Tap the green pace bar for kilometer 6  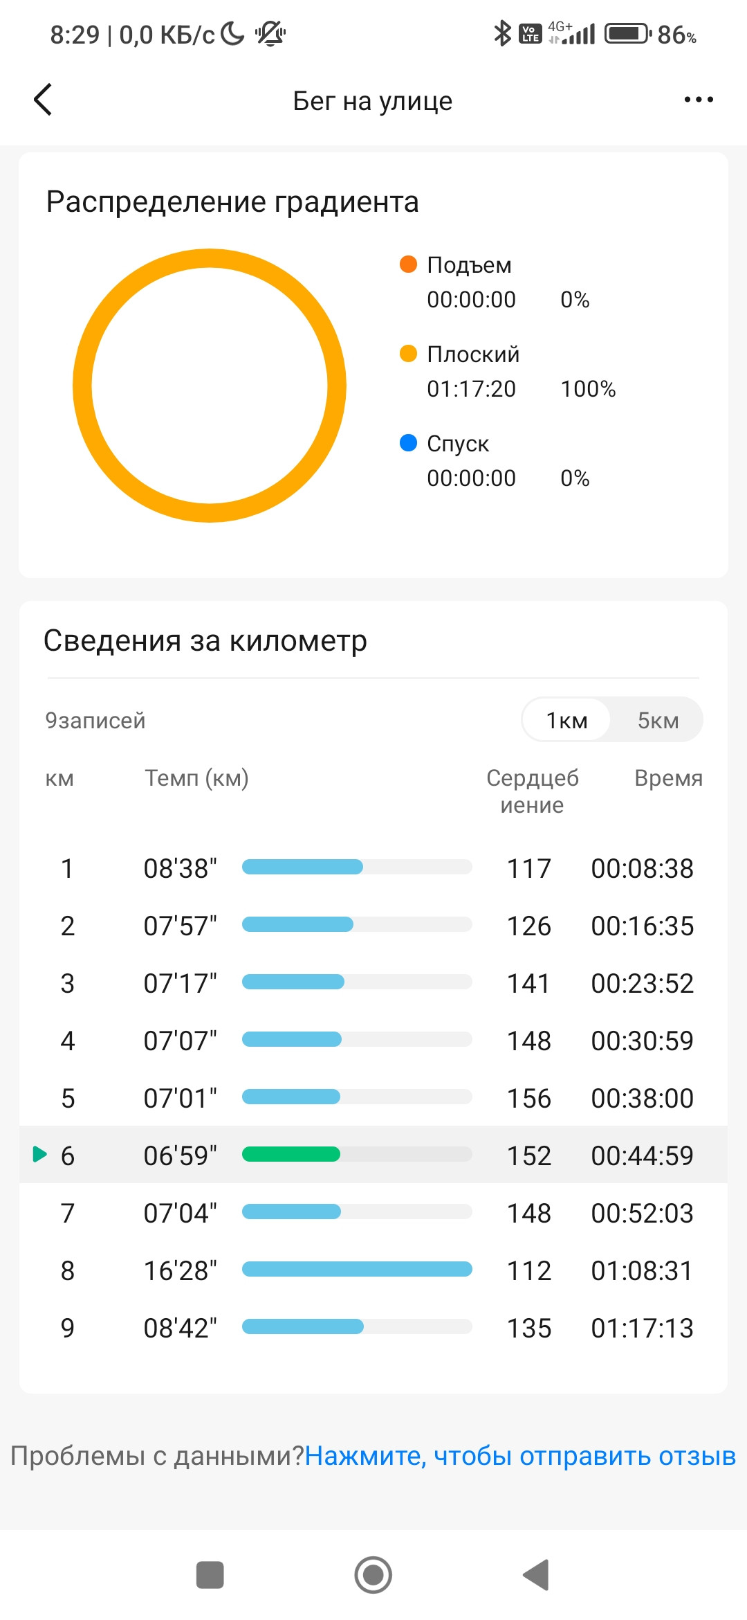pos(290,1154)
